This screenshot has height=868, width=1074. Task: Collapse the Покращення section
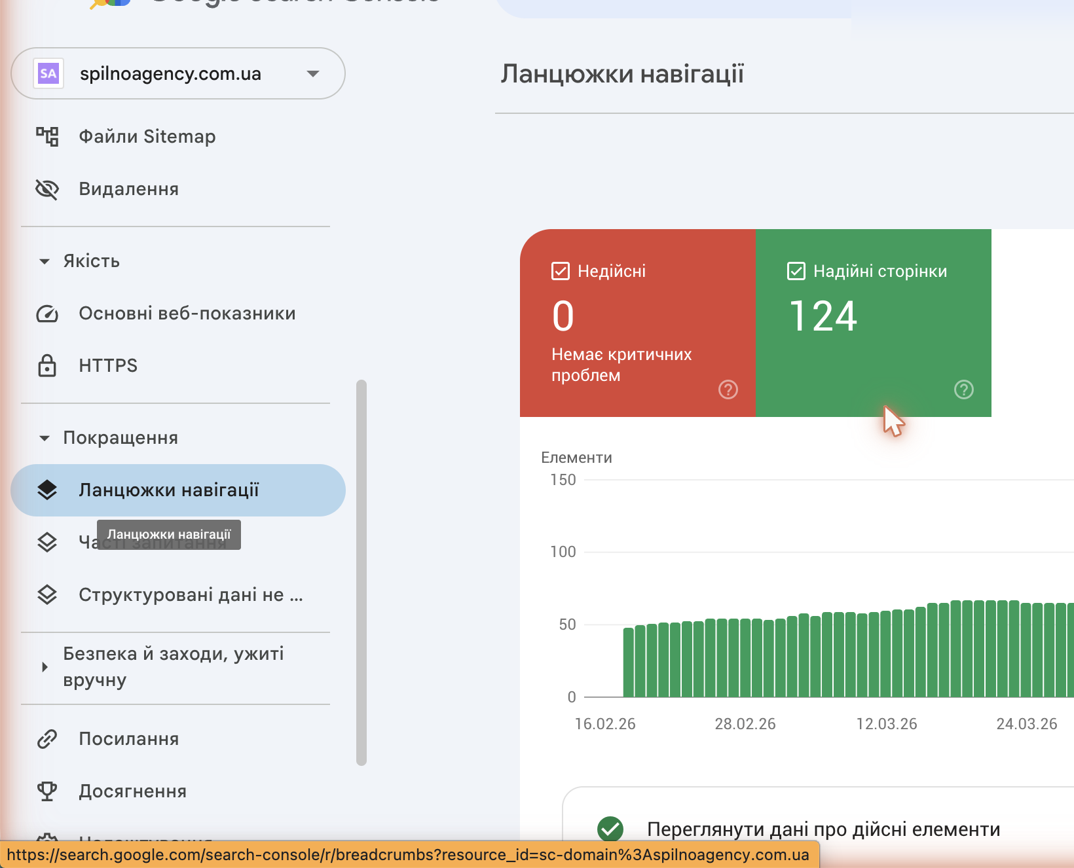[x=45, y=438]
